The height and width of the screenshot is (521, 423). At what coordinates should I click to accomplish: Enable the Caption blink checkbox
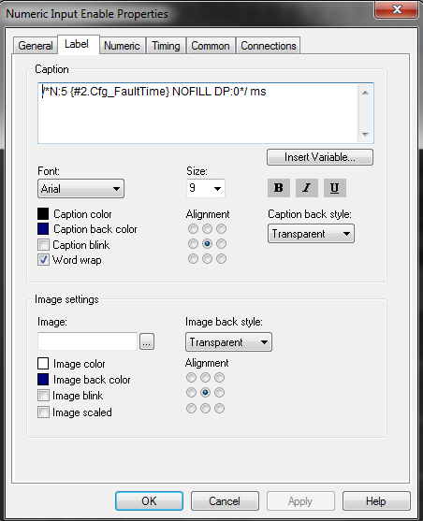[x=43, y=245]
